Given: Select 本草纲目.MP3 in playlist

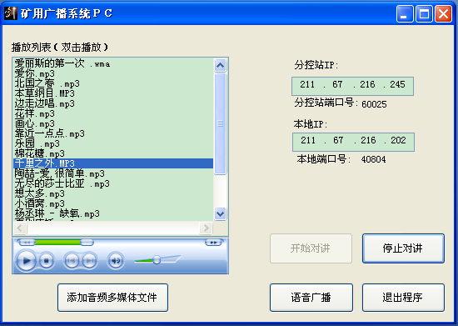Looking at the screenshot, I should coord(113,93).
